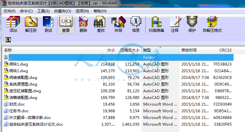Click packed size value 5,154
The image size is (245, 132).
(134, 111)
